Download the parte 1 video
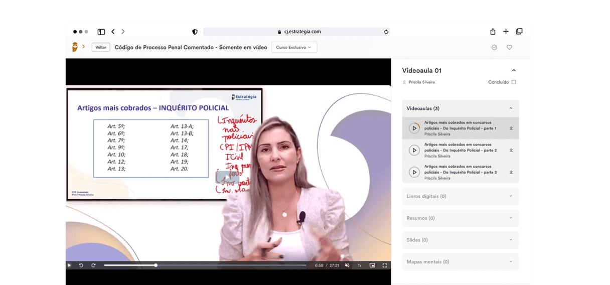The width and height of the screenshot is (610, 285). pos(511,128)
